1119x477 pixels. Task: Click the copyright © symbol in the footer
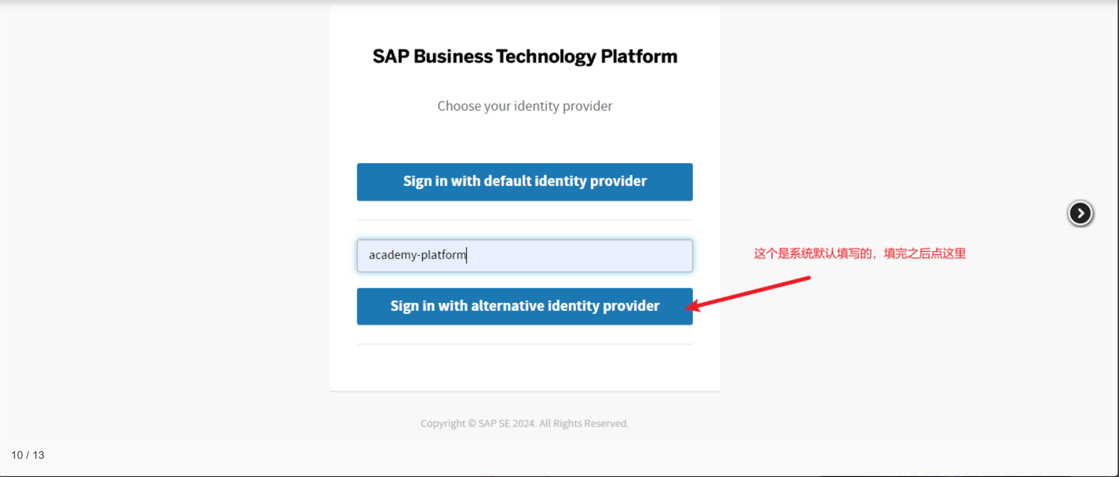click(472, 423)
